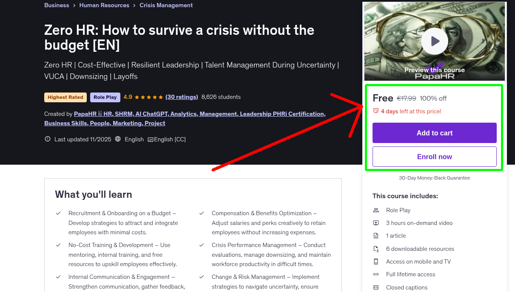Image resolution: width=515 pixels, height=292 pixels.
Task: Click the 1 article document icon
Action: coord(376,236)
